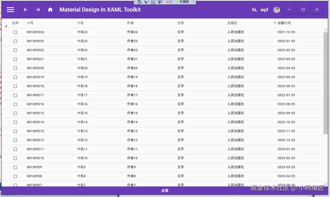Select checkbox in the 书名14 row

15,122
